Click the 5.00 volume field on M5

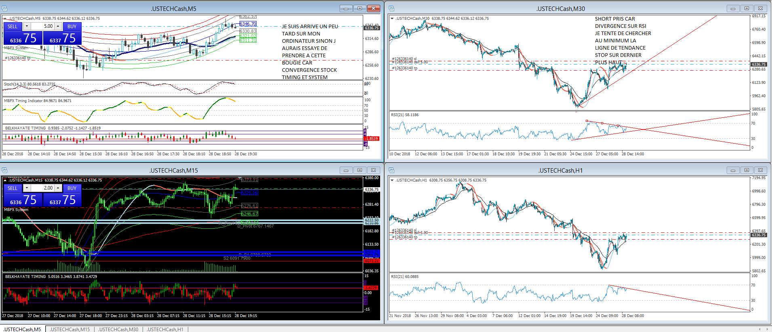[43, 26]
